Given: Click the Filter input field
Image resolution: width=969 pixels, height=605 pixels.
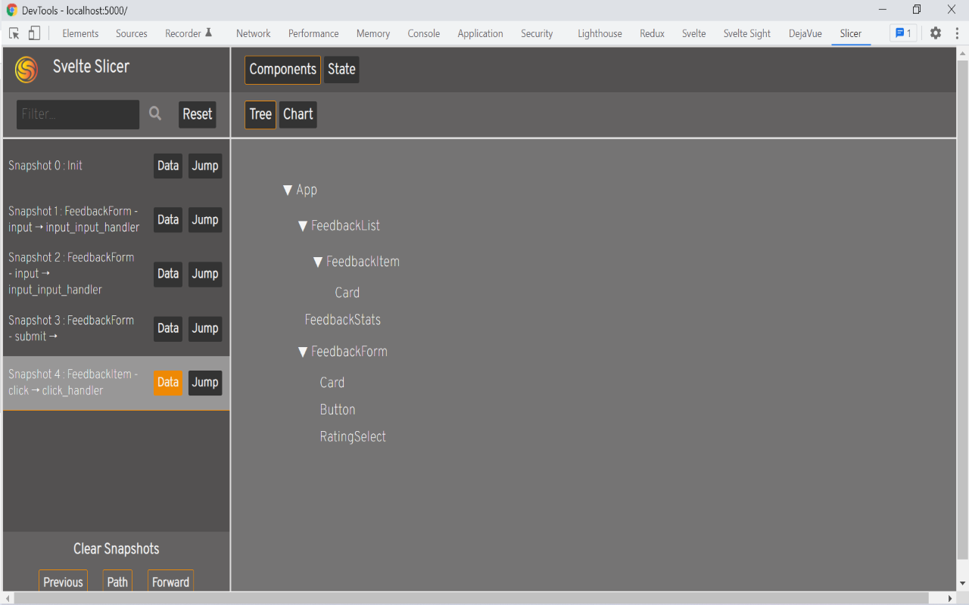Looking at the screenshot, I should (78, 114).
